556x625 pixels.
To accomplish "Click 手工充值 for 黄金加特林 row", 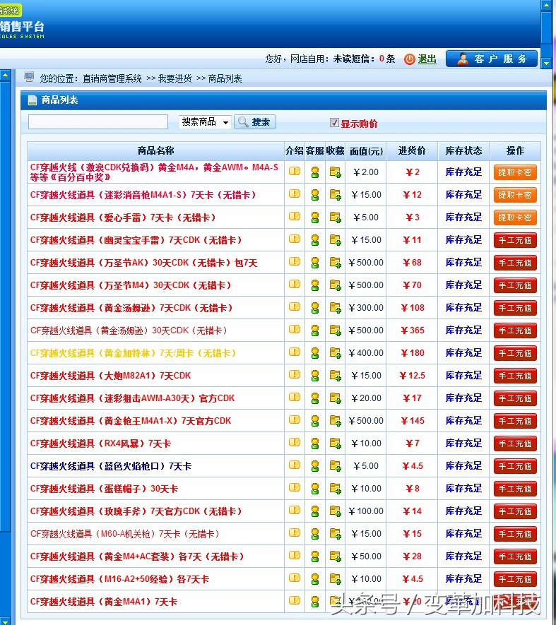I will pos(515,353).
